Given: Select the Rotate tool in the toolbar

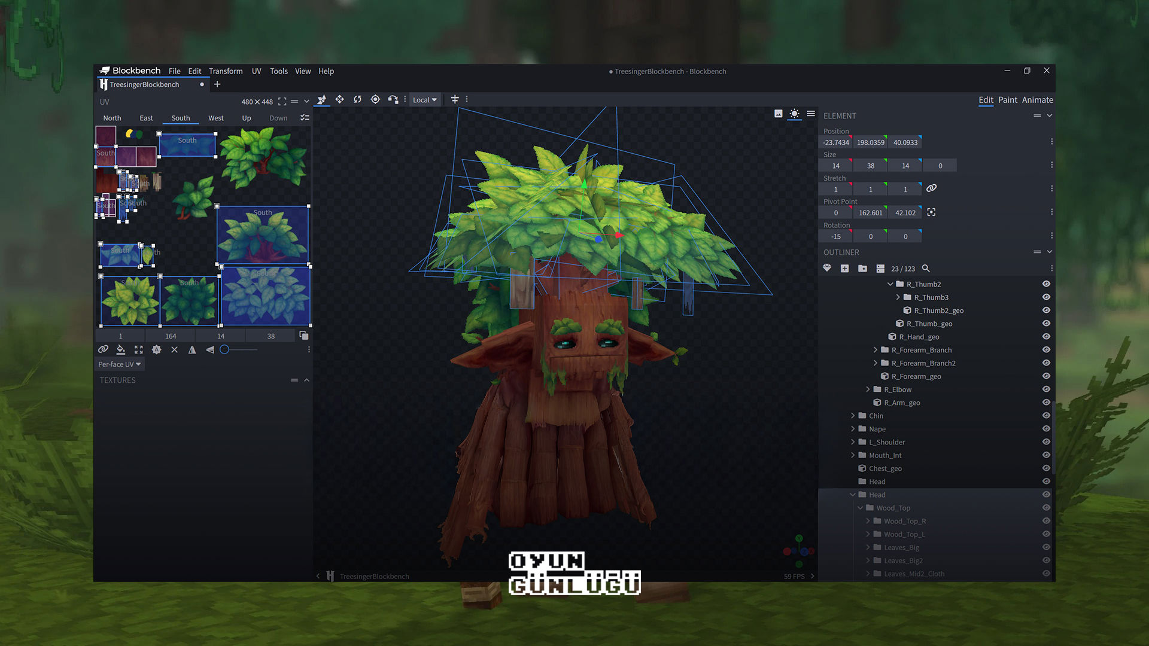Looking at the screenshot, I should 357,100.
